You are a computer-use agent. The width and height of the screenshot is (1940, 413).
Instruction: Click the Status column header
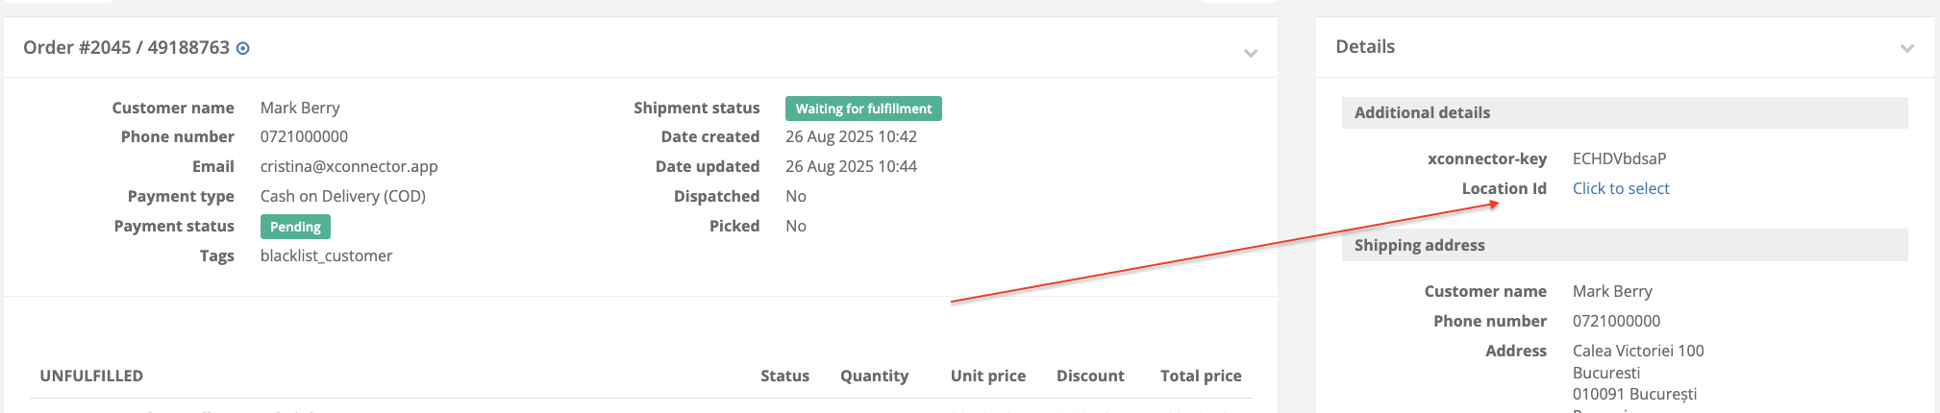pos(784,376)
